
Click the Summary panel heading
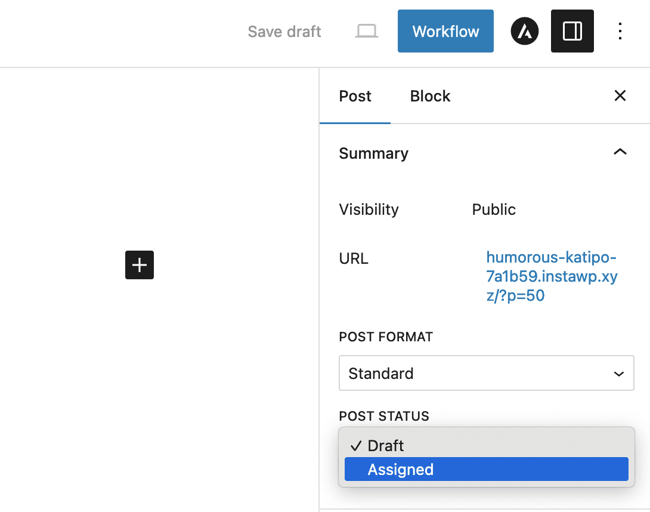374,153
